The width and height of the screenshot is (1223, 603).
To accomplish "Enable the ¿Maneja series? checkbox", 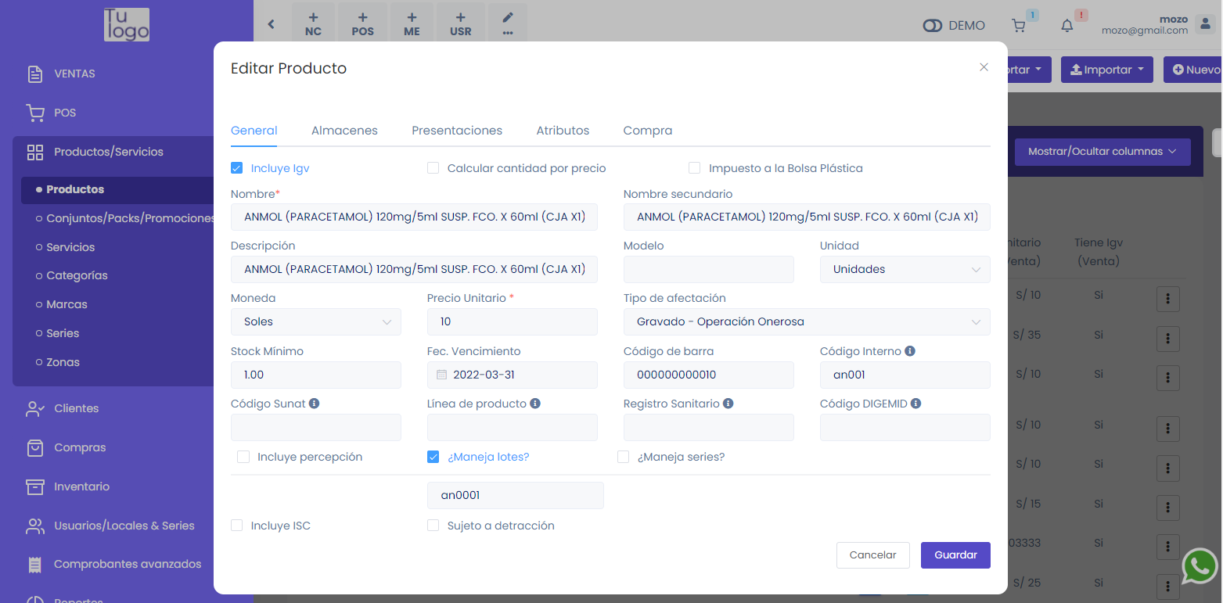I will coord(623,457).
